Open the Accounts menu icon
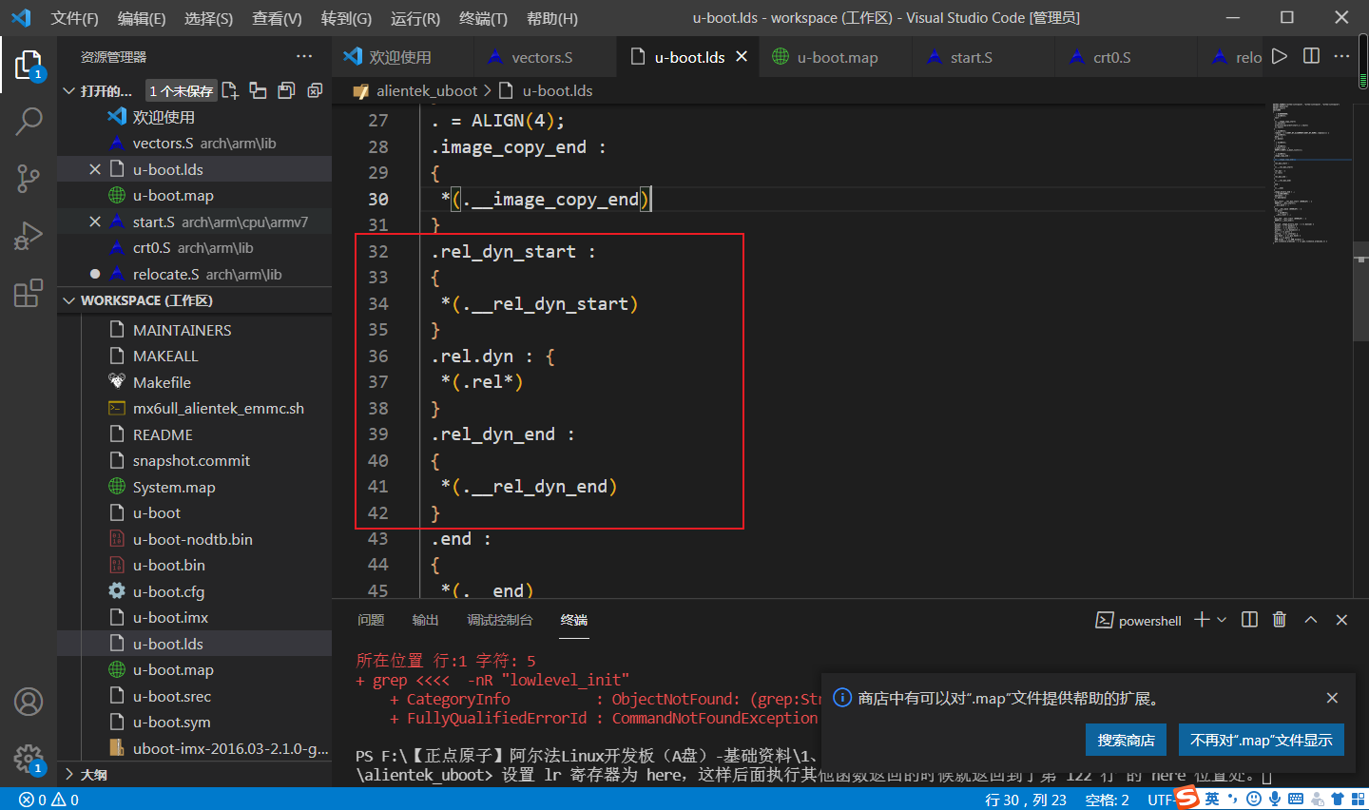 coord(29,702)
